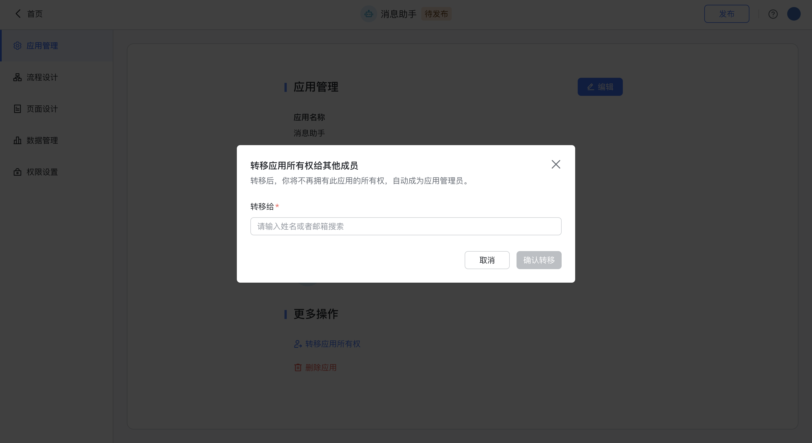Click the 应用管理 gear icon
This screenshot has height=443, width=812.
(17, 46)
